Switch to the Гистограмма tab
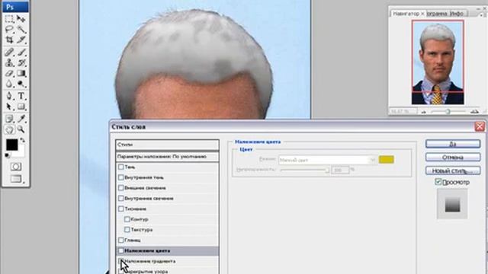 click(437, 14)
